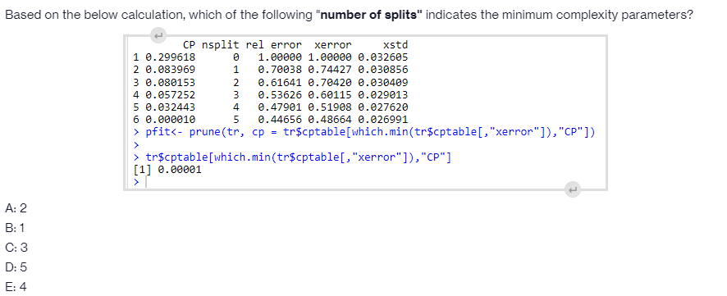The image size is (727, 296).
Task: Click the rel error value 0.61641
Action: pyautogui.click(x=280, y=83)
